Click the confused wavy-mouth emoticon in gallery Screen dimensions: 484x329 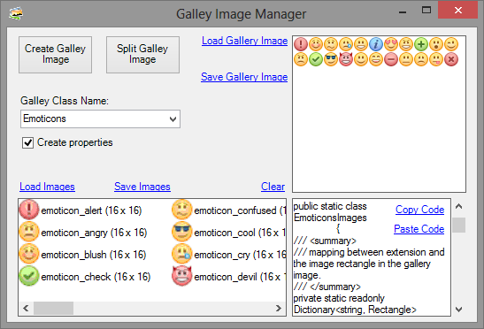pyautogui.click(x=331, y=44)
